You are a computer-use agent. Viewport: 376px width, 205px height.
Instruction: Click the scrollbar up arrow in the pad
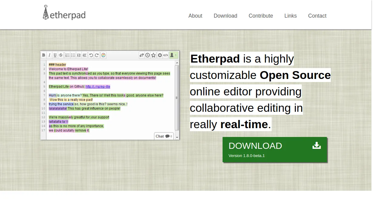pos(177,63)
